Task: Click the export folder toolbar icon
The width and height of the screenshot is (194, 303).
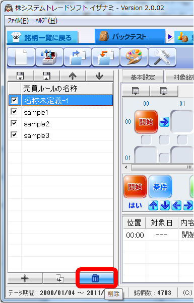Action: point(78,57)
